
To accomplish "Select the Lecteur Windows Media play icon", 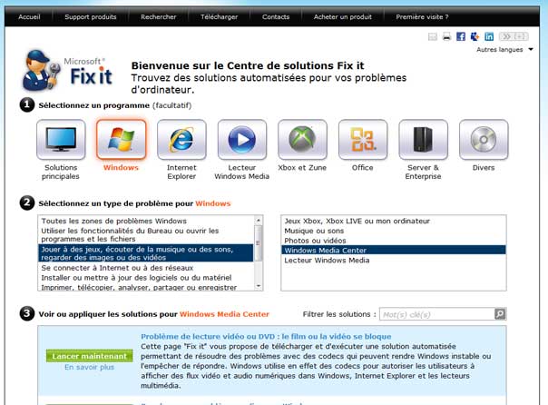I will pyautogui.click(x=242, y=140).
